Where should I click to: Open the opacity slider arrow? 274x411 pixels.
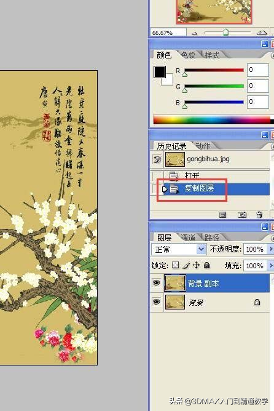(271, 249)
